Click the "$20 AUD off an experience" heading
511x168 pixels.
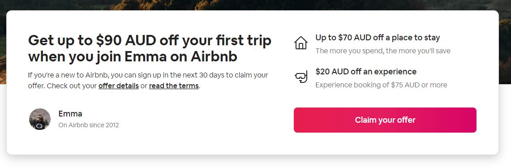pyautogui.click(x=366, y=71)
